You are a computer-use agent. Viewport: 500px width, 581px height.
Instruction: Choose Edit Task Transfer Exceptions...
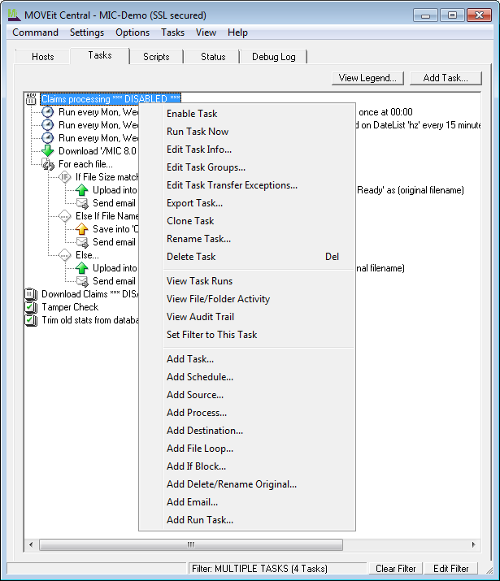(247, 185)
